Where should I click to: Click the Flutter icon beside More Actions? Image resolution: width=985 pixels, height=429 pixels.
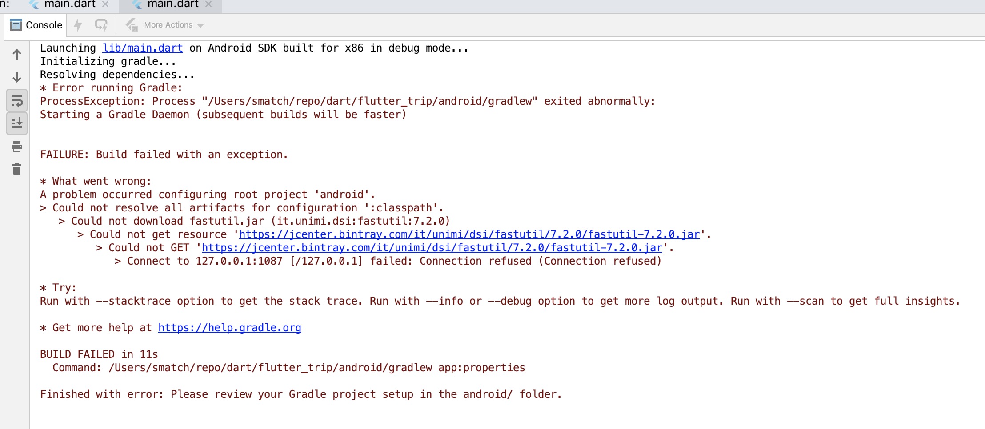[132, 25]
